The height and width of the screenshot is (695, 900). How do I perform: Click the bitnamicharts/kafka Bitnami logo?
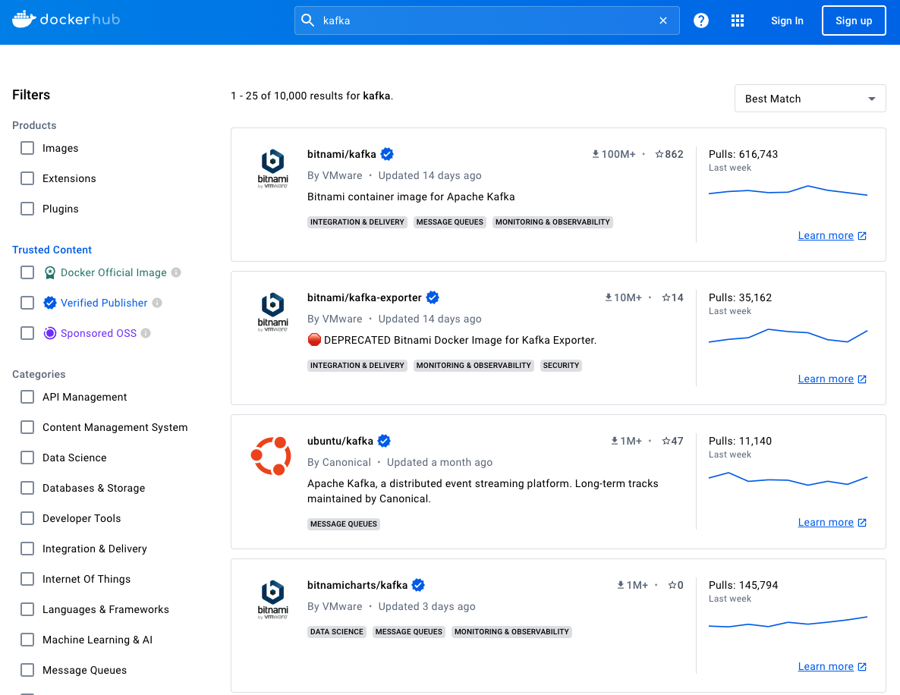click(x=272, y=599)
